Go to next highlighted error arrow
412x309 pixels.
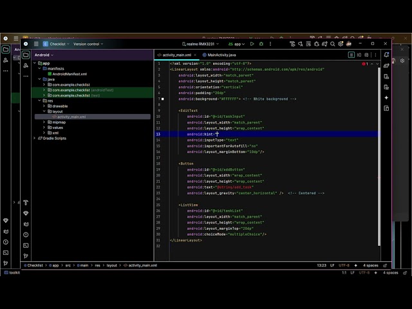tap(378, 64)
